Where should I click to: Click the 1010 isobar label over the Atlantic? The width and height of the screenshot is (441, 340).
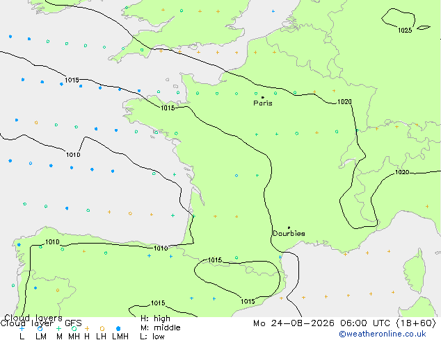[x=73, y=155]
